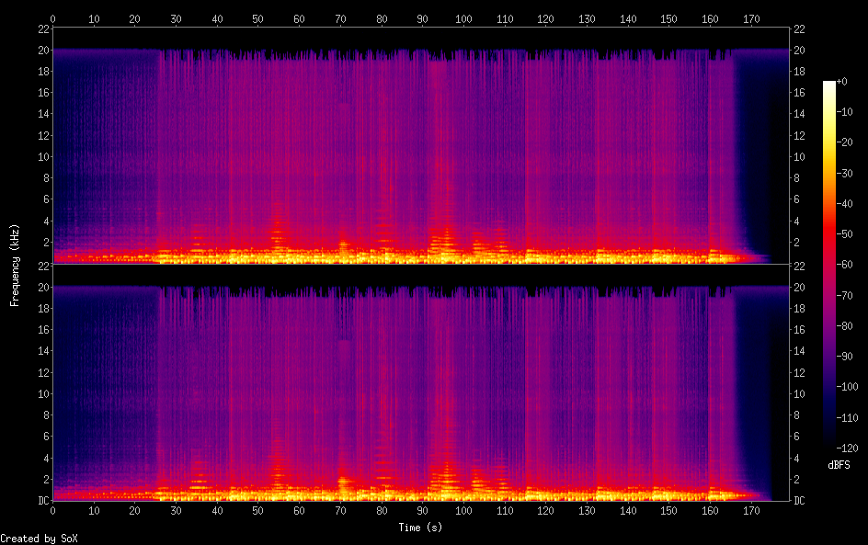The width and height of the screenshot is (868, 545).
Task: Click the white top end of the color bar
Action: [x=829, y=85]
